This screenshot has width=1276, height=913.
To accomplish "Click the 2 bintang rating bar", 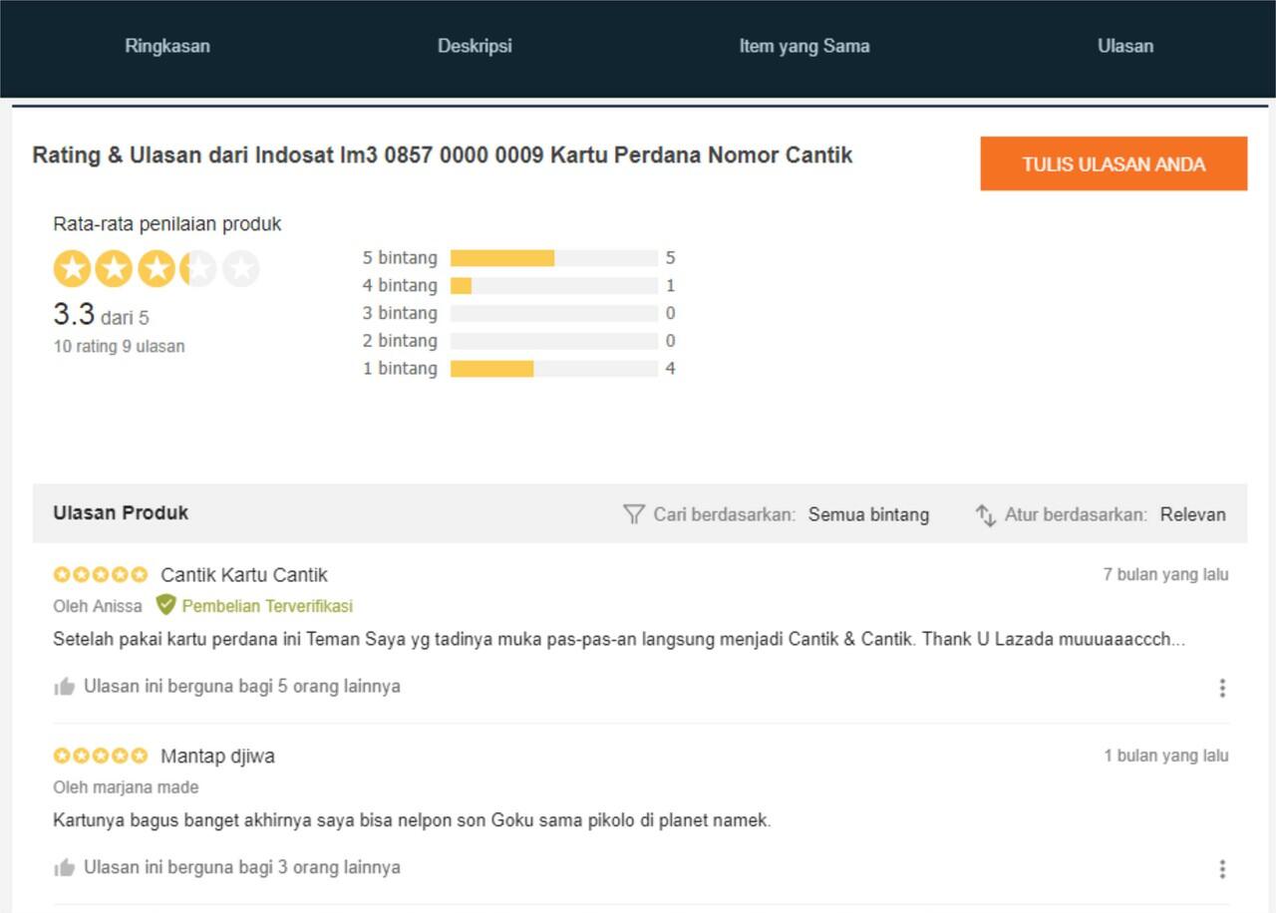I will (554, 341).
